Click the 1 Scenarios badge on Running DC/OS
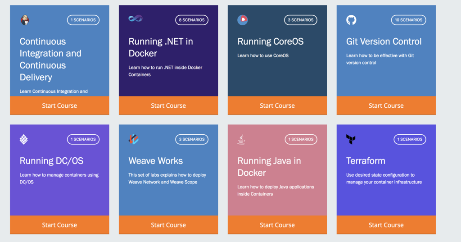This screenshot has height=242, width=461. click(x=83, y=139)
